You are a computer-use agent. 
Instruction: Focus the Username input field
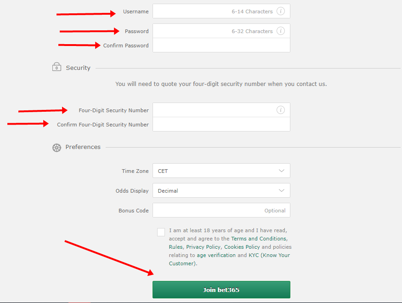click(x=221, y=11)
